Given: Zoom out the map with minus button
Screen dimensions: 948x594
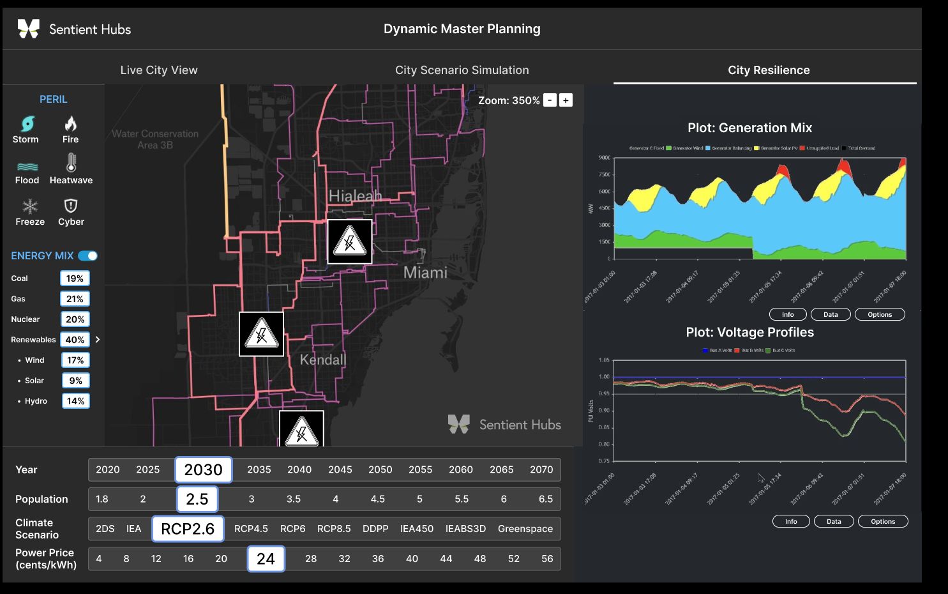Looking at the screenshot, I should point(550,100).
